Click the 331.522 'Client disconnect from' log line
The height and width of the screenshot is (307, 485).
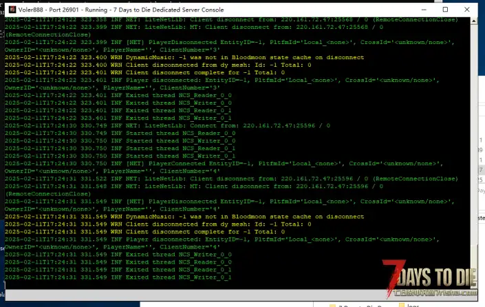tap(231, 178)
